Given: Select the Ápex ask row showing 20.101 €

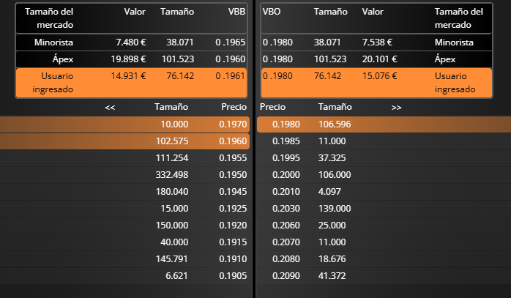Looking at the screenshot, I should click(x=377, y=59).
